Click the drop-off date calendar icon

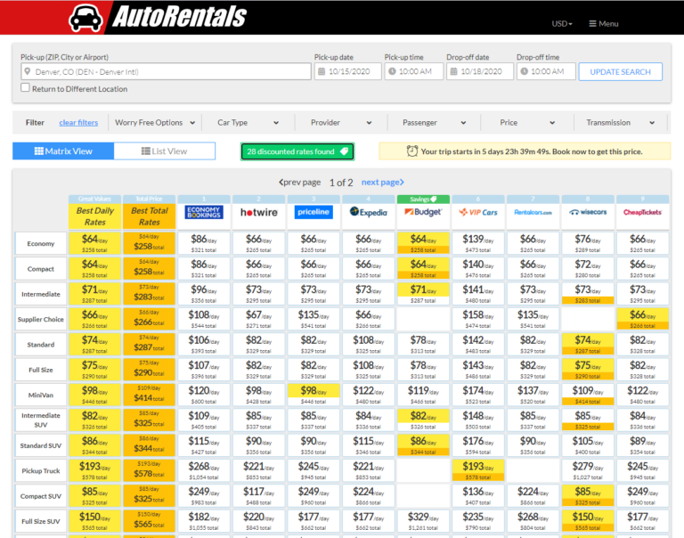453,71
